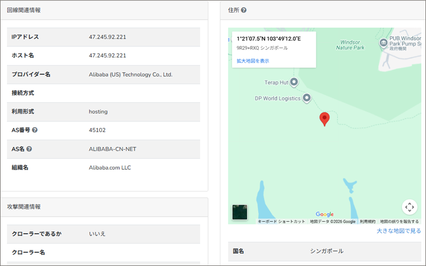Click the red location pin on map
The height and width of the screenshot is (266, 426).
pos(324,119)
